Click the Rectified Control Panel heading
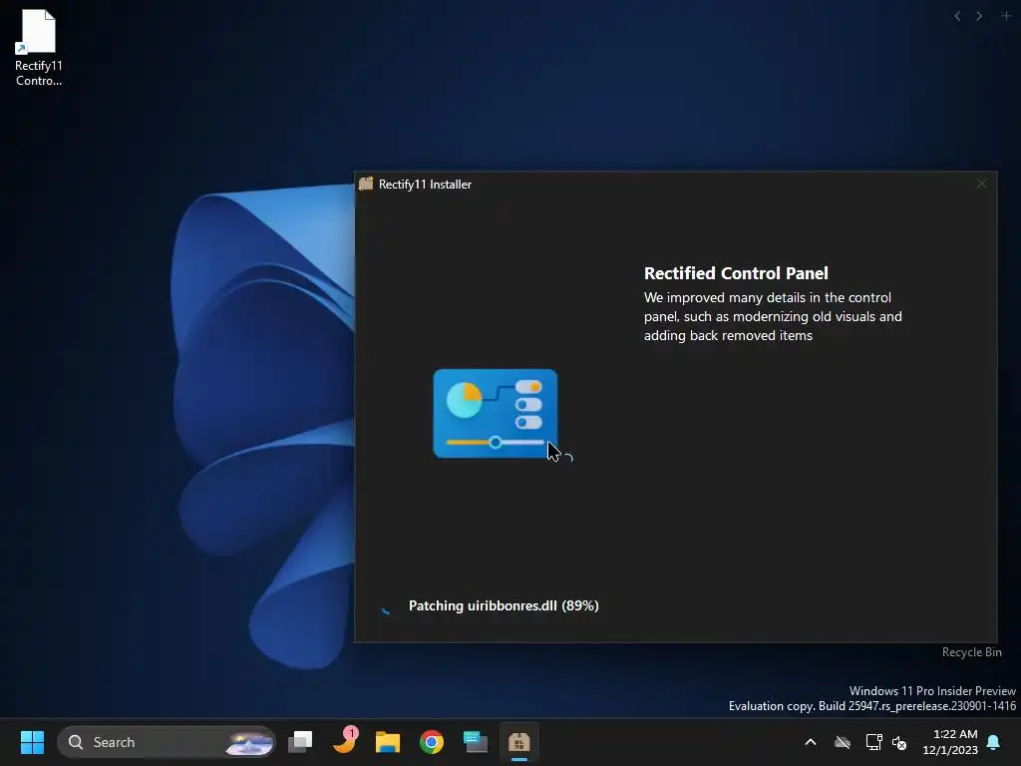1021x766 pixels. coord(736,273)
